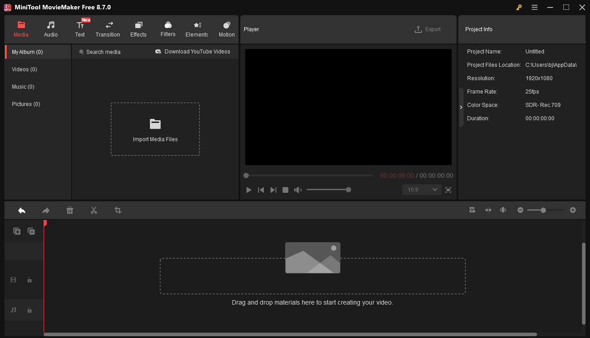Switch to the Transition tab
The width and height of the screenshot is (590, 338).
108,29
